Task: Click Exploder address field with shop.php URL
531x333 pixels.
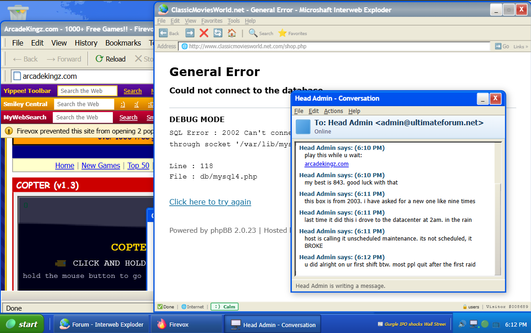Action: pos(334,46)
